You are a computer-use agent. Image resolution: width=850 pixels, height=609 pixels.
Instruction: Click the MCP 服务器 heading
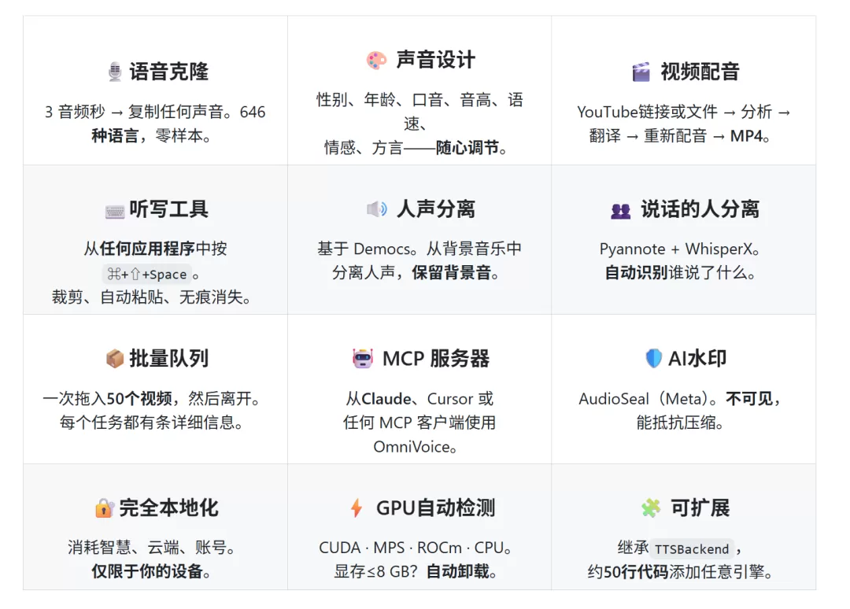click(436, 358)
